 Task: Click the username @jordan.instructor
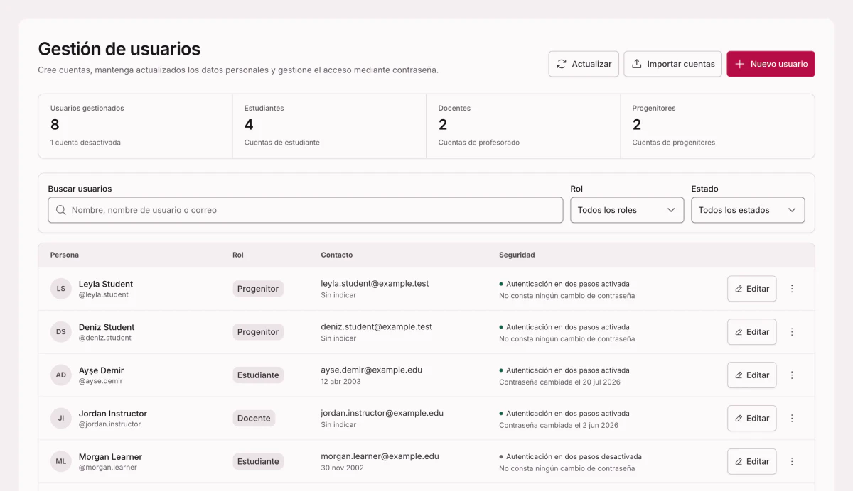110,424
